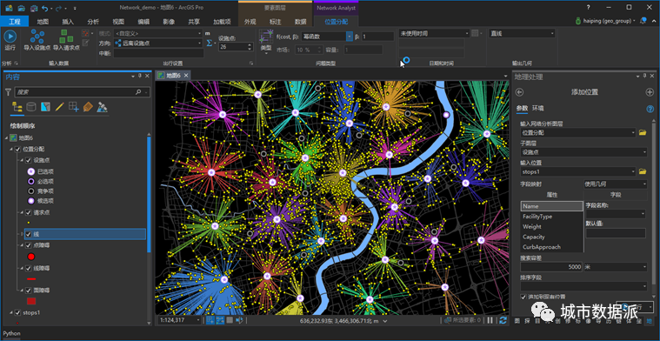
Task: Expand the 线 layer tree node
Action: click(23, 234)
